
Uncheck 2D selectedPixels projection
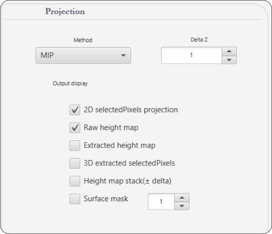pyautogui.click(x=75, y=110)
